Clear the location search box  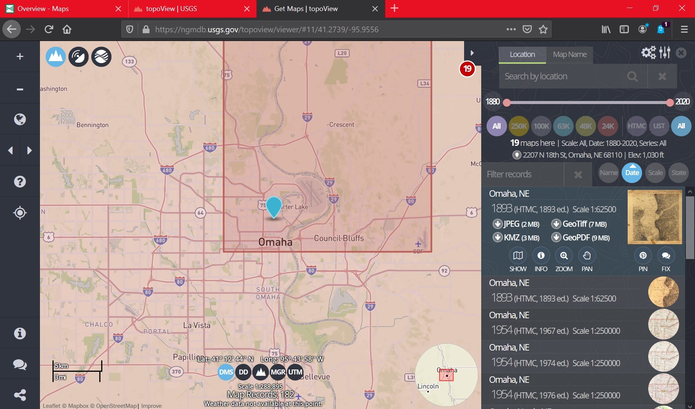[x=662, y=76]
